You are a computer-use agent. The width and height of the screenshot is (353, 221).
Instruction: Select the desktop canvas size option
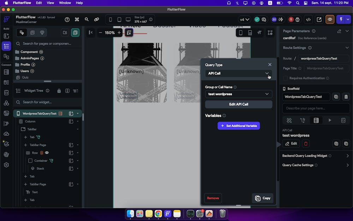(128, 19)
